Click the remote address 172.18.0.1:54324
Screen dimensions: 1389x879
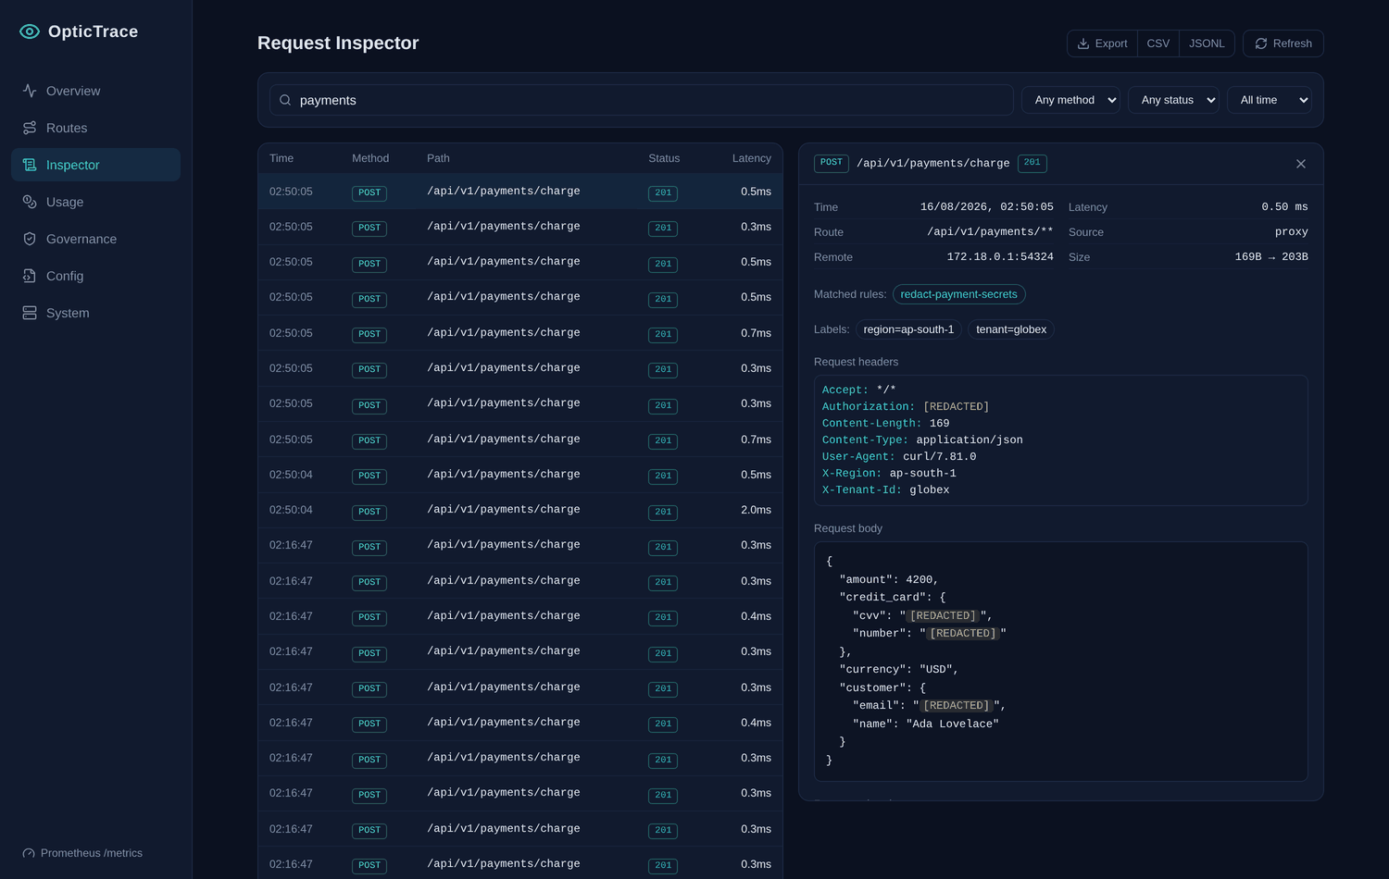[x=1000, y=257]
